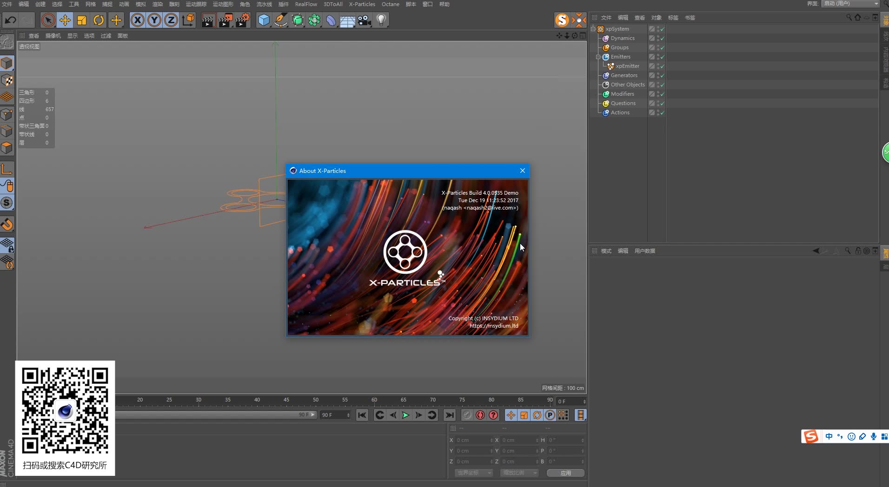Open the 缩放比例 dropdown

click(x=519, y=473)
